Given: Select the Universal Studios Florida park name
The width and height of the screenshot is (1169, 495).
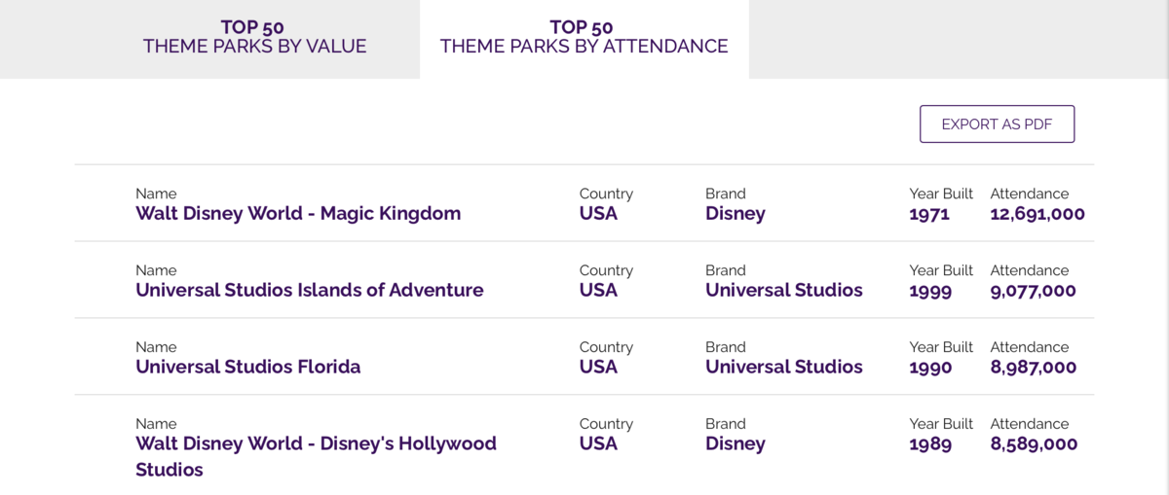Looking at the screenshot, I should tap(247, 367).
